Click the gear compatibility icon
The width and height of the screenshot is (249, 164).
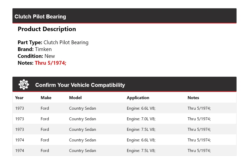[24, 84]
